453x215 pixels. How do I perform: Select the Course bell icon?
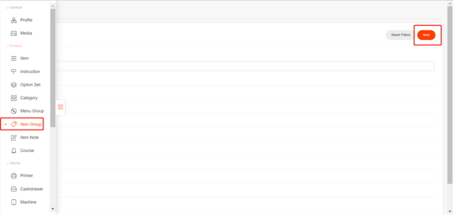pyautogui.click(x=14, y=151)
